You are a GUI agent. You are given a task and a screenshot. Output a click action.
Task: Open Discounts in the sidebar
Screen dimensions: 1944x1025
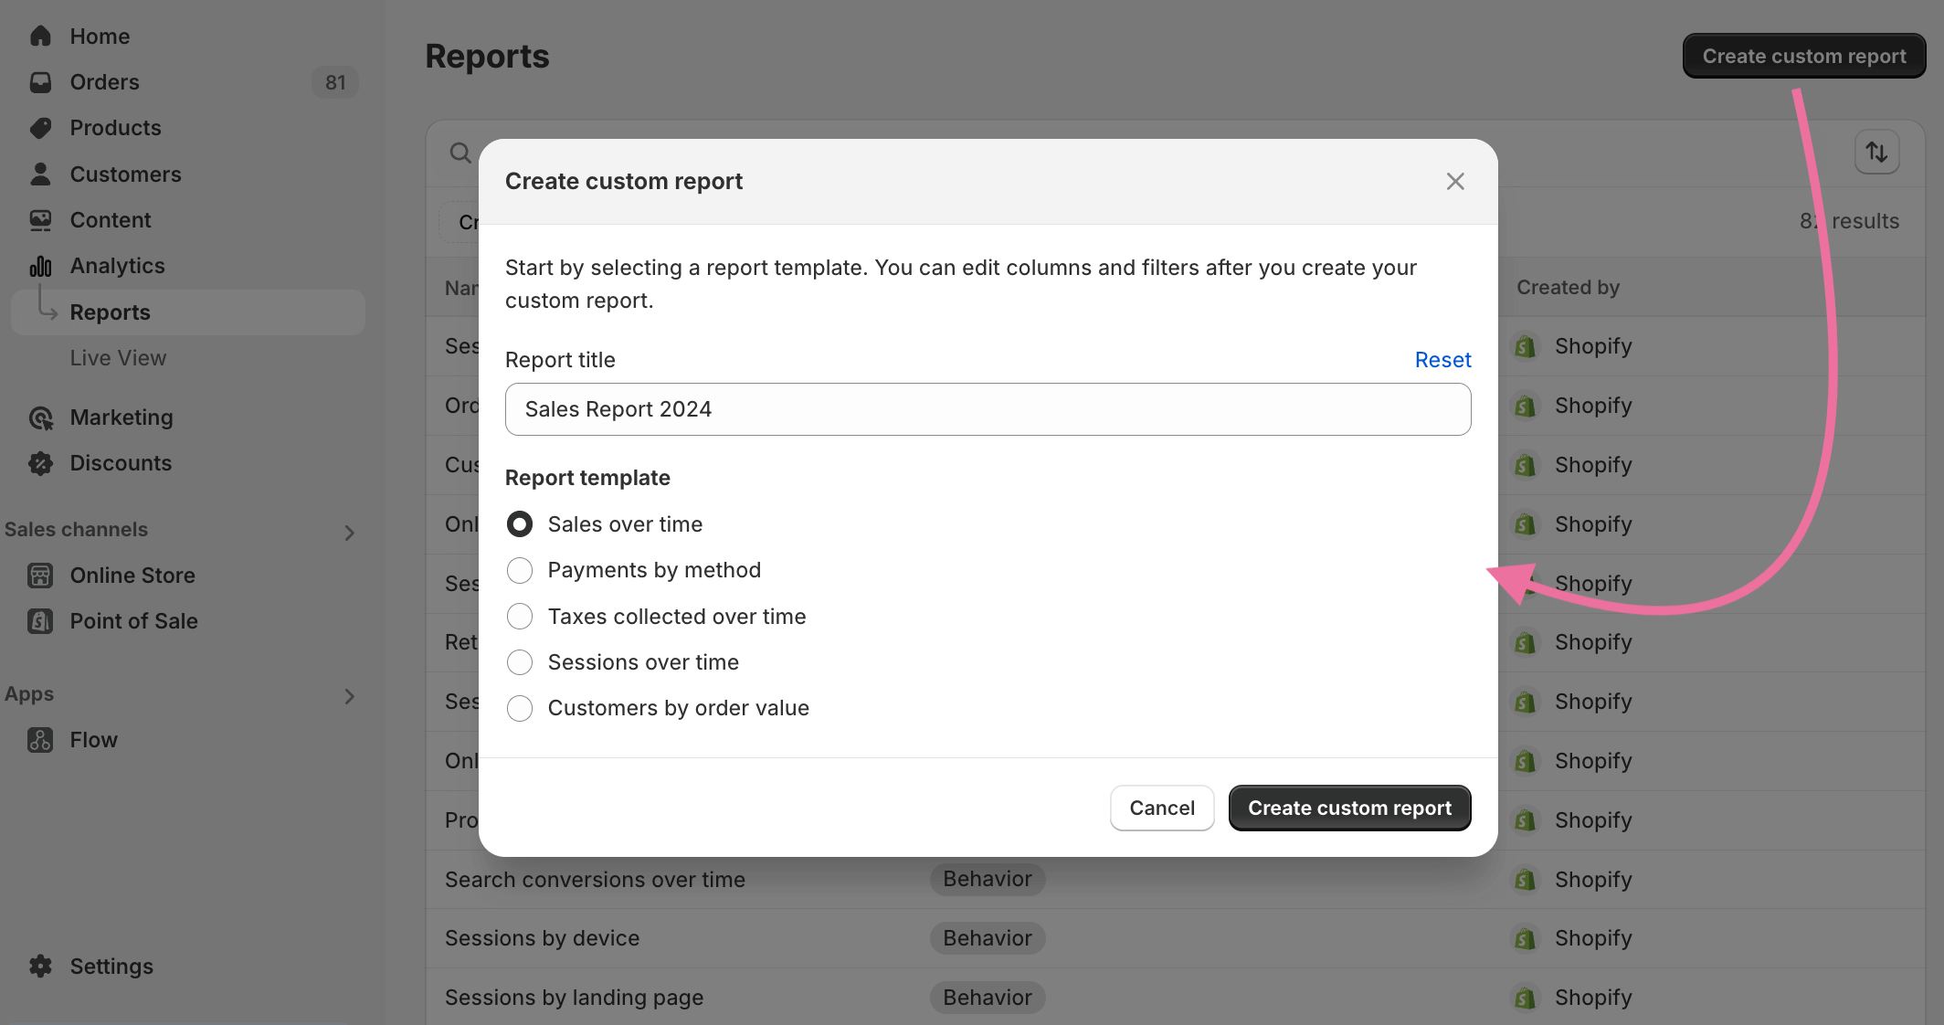coord(121,463)
